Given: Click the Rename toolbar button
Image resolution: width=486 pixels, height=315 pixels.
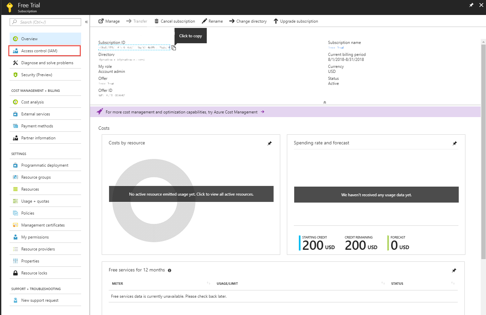Looking at the screenshot, I should click(x=212, y=21).
